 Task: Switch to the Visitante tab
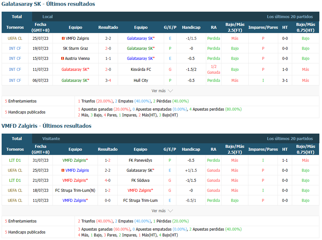tap(51, 139)
